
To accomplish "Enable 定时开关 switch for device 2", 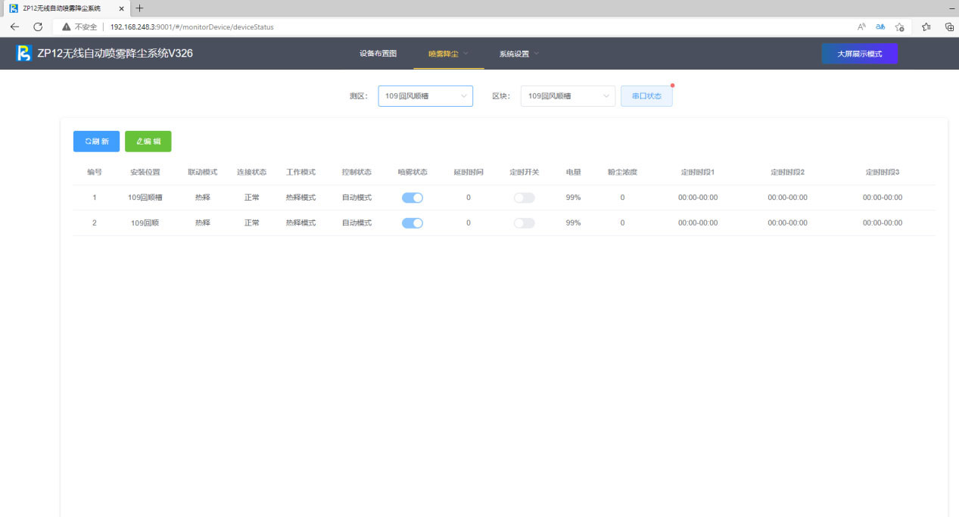I will click(524, 223).
